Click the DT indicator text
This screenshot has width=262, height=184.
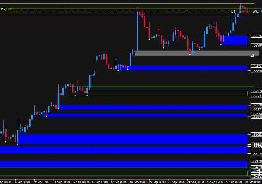pyautogui.click(x=233, y=12)
